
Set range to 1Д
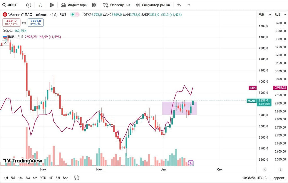(x=6, y=178)
